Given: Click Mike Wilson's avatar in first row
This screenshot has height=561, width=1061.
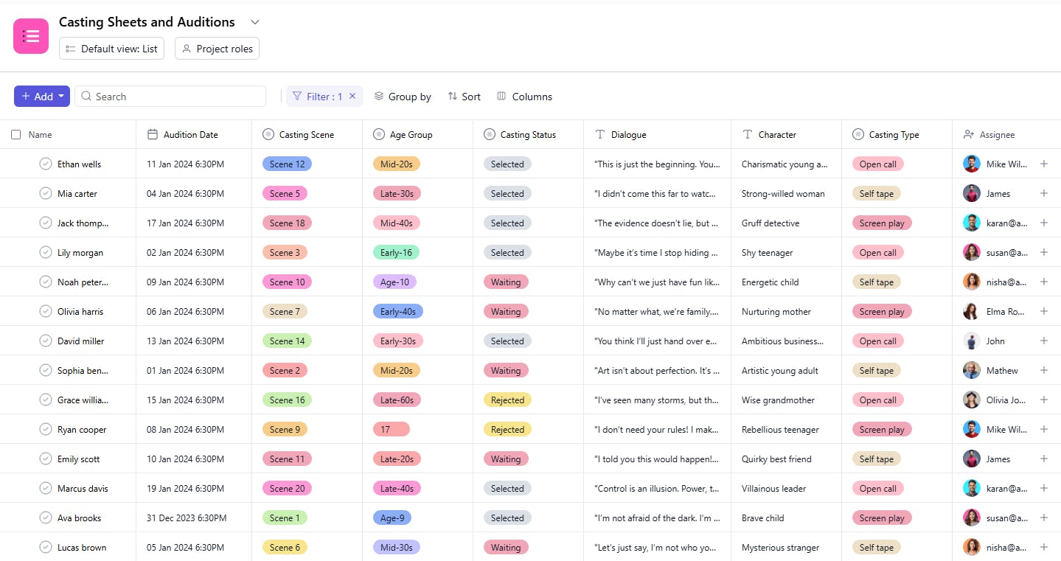Looking at the screenshot, I should click(972, 164).
